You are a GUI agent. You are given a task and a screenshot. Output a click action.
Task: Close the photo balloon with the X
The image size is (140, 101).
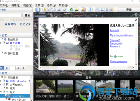(x=136, y=20)
